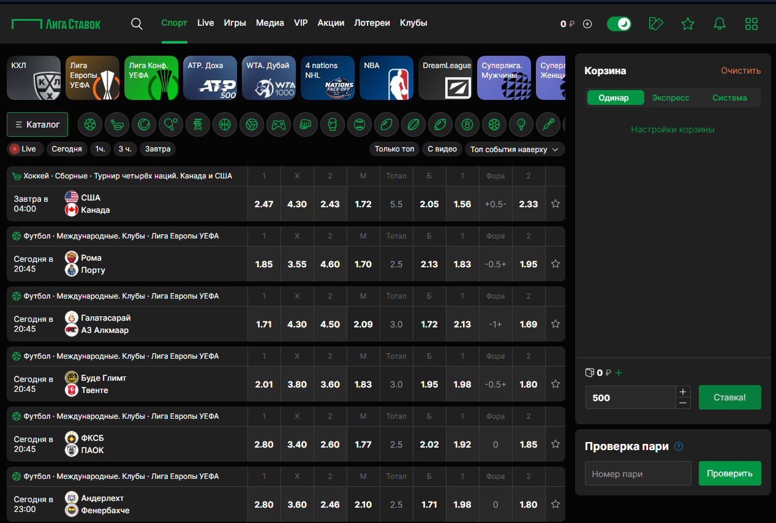
Task: Open notifications bell icon
Action: tap(720, 24)
